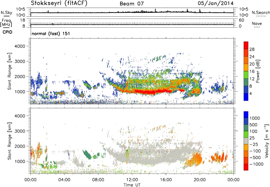Click the "normal (fast) 151" mode text

51,33
